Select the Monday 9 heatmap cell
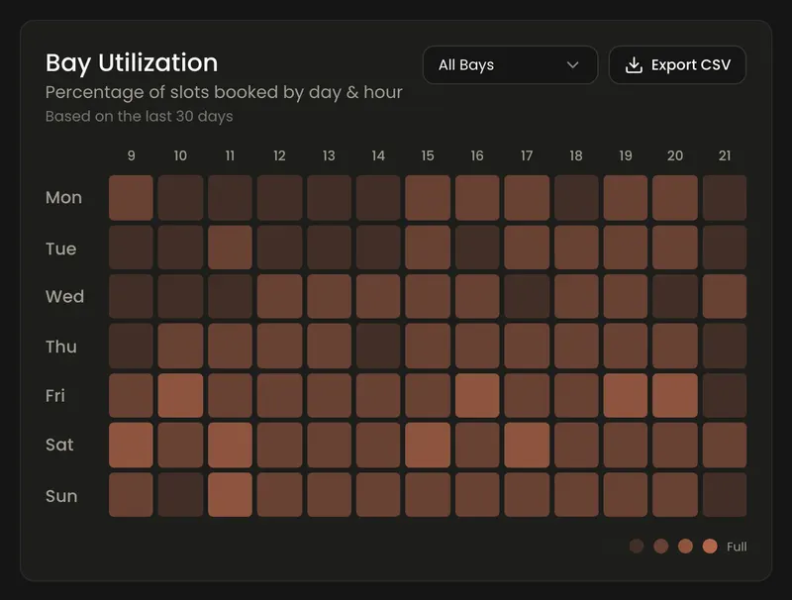 tap(131, 197)
